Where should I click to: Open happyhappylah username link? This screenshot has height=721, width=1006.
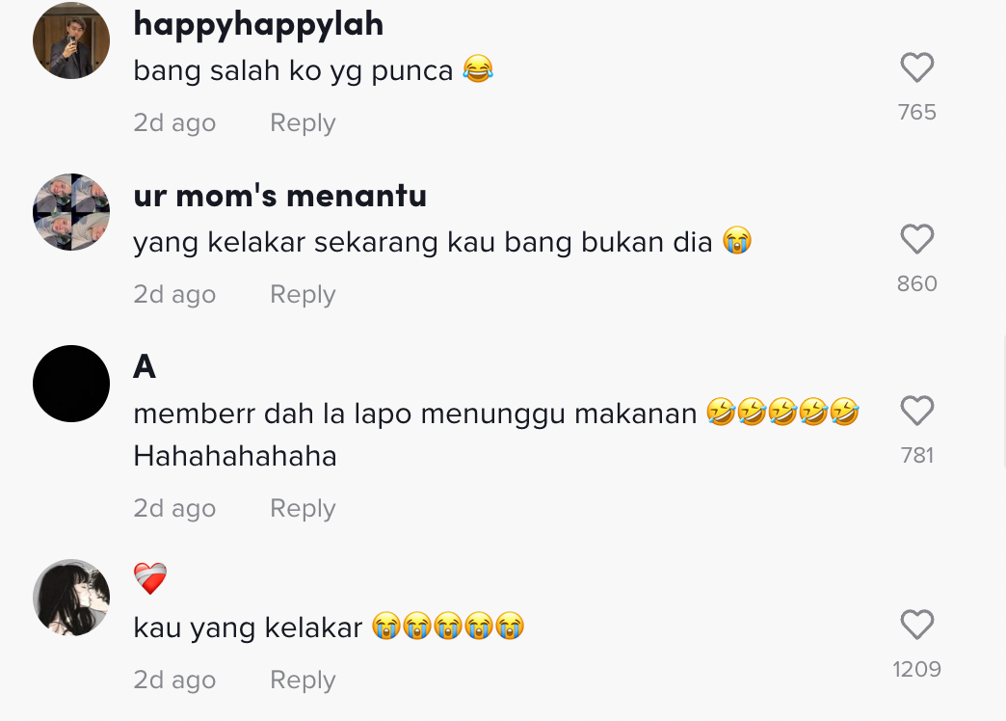258,26
